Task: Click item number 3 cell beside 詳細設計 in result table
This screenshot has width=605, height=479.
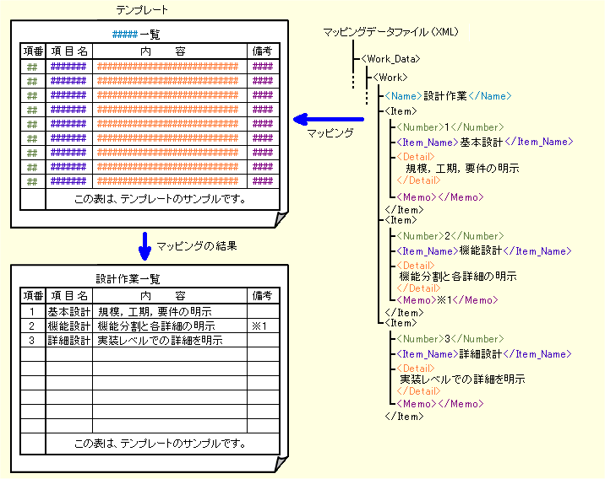Action: pos(33,341)
